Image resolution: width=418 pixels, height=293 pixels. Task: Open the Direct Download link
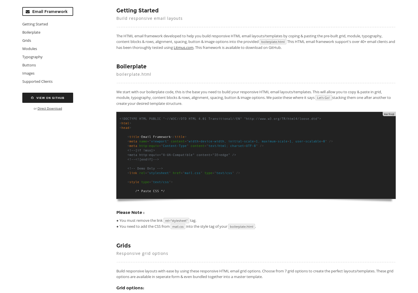(x=50, y=108)
